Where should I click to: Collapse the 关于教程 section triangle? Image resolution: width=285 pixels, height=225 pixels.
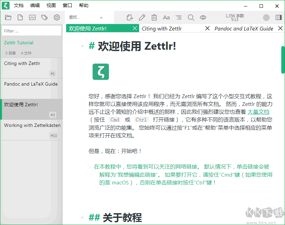pos(81,218)
